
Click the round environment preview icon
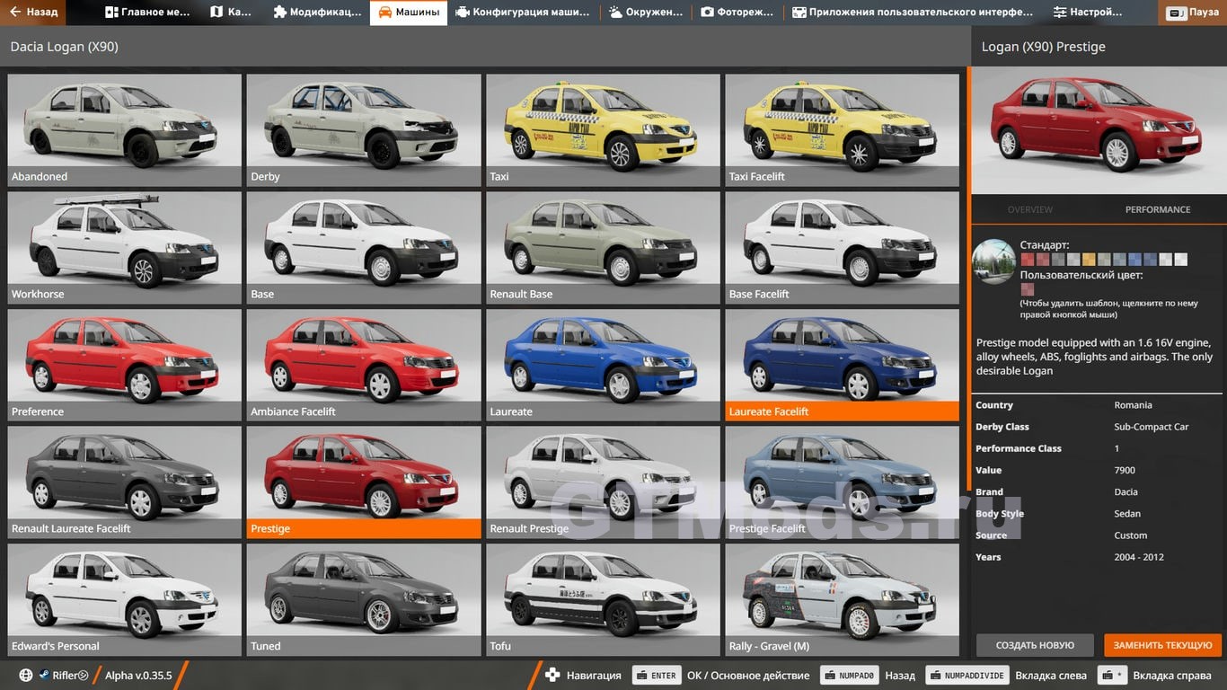pyautogui.click(x=994, y=261)
